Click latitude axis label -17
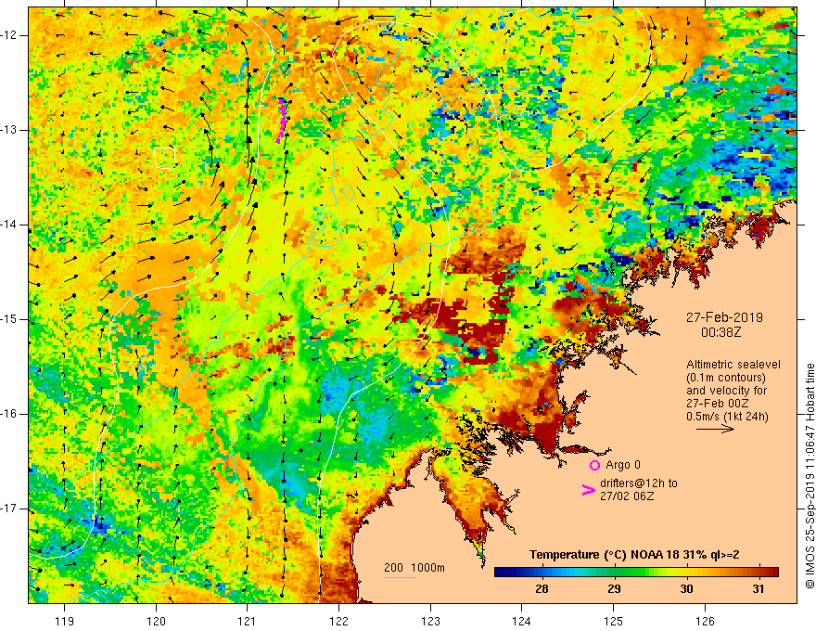This screenshot has width=816, height=631. [x=10, y=509]
